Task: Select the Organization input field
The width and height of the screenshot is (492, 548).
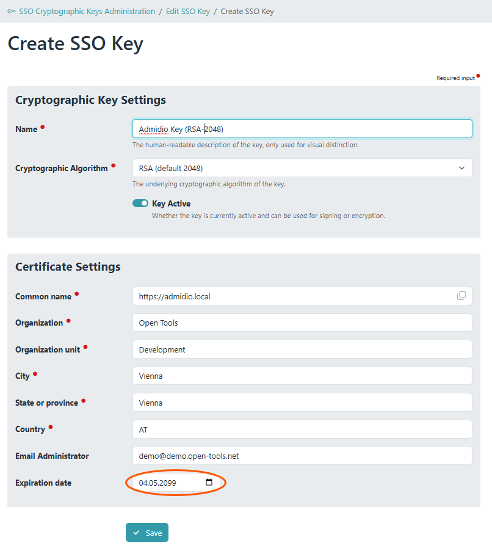Action: point(302,323)
